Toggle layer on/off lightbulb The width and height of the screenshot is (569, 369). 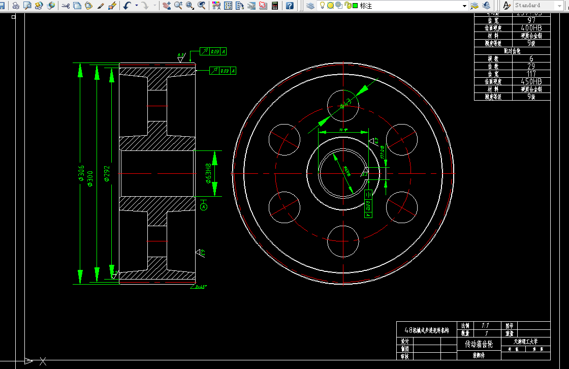(322, 5)
